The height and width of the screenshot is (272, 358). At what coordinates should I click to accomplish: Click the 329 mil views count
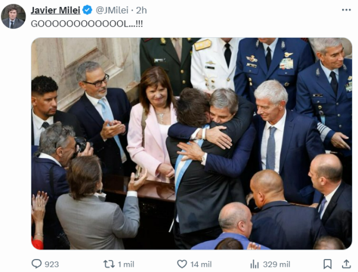click(x=276, y=264)
